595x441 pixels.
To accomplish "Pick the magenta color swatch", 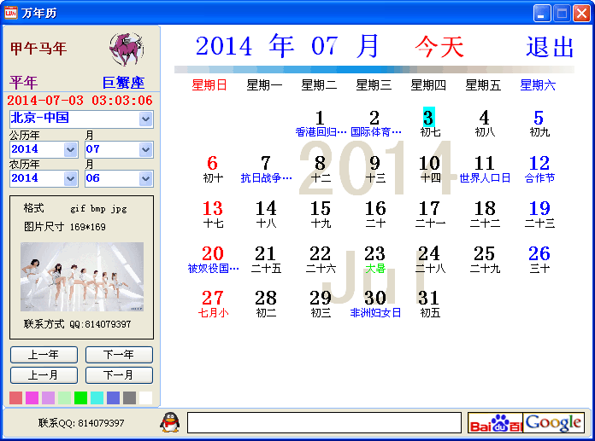I will coord(32,397).
